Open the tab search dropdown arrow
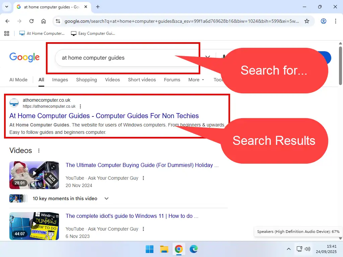Screen dimensions: 343x257 pyautogui.click(x=6, y=7)
